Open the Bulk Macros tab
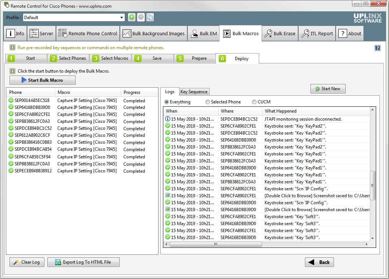Image resolution: width=389 pixels, height=279 pixels. (241, 33)
